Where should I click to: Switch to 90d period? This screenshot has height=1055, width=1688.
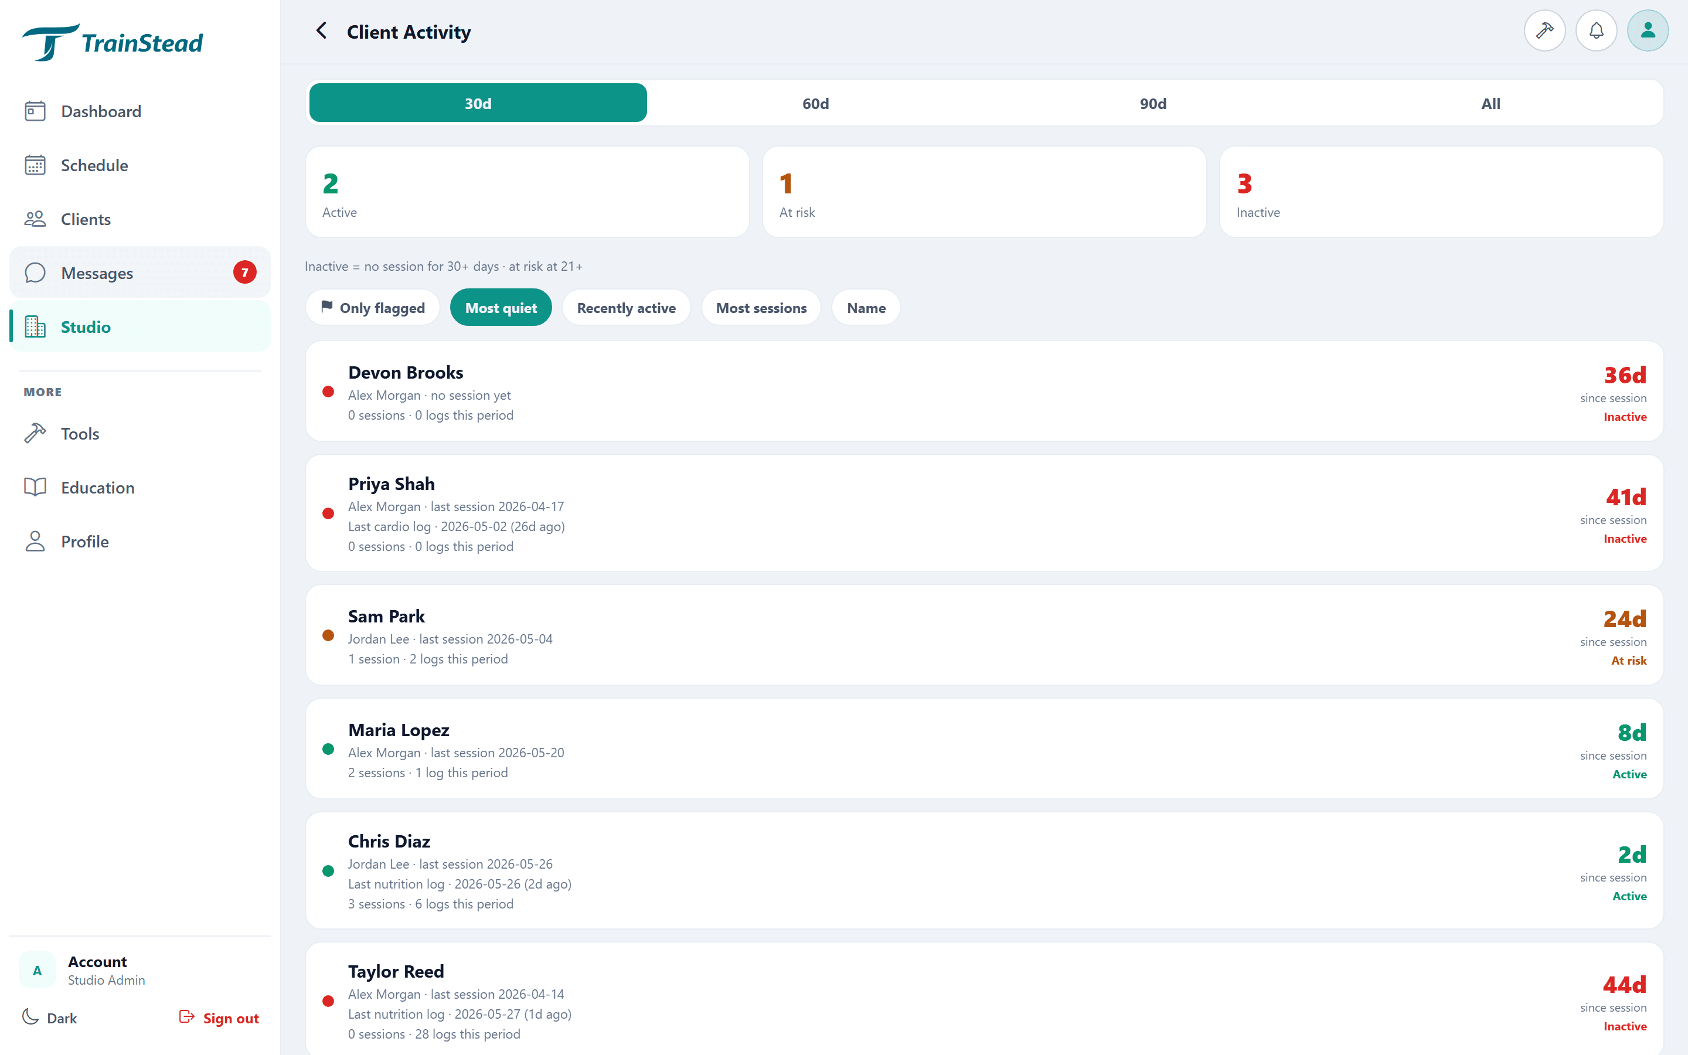tap(1153, 103)
